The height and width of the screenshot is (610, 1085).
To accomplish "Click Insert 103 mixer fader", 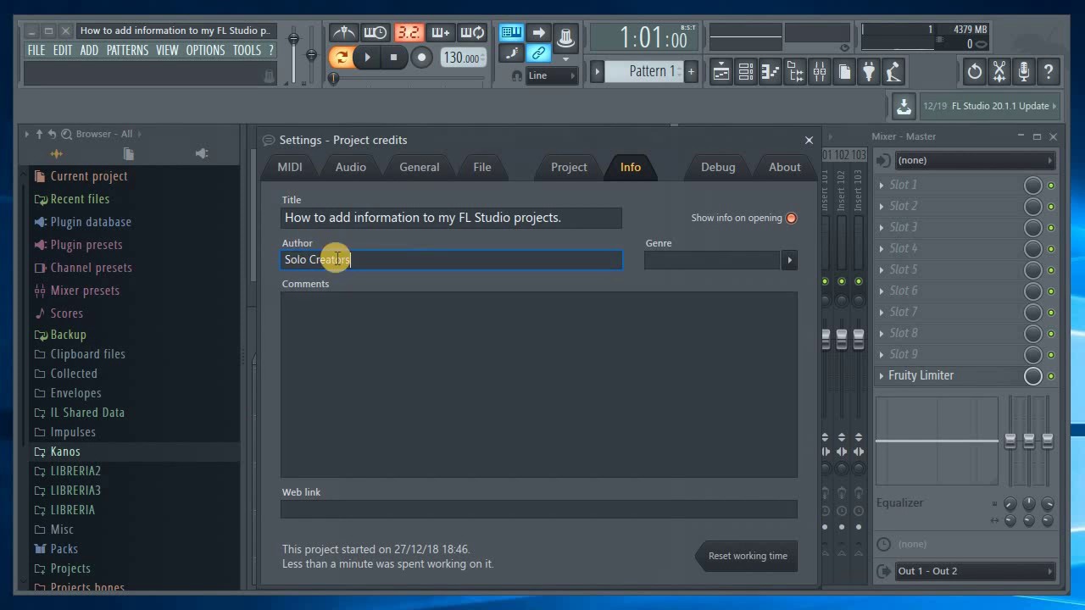I will 859,339.
